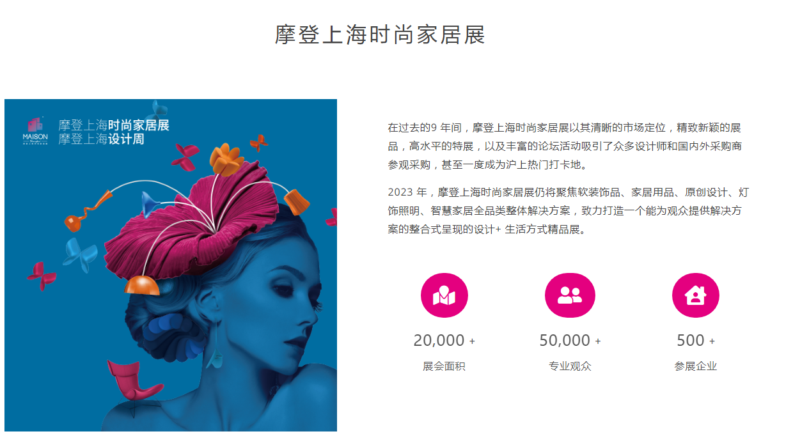Click the 500 + statistic number
The width and height of the screenshot is (793, 443).
click(696, 341)
